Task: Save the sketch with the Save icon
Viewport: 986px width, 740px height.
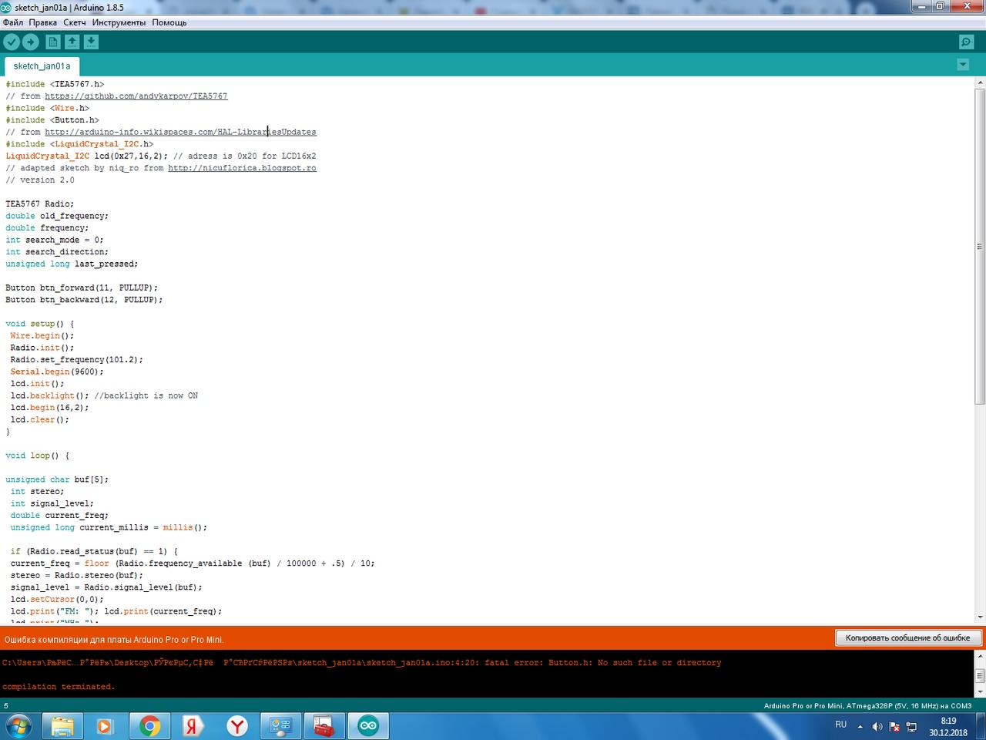Action: pyautogui.click(x=91, y=42)
